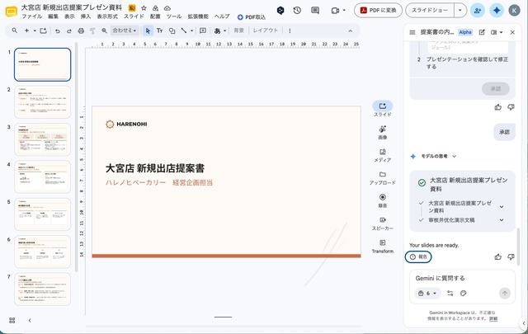The width and height of the screenshot is (528, 334).
Task: Start a new chat in Gemini panel
Action: coord(482,32)
